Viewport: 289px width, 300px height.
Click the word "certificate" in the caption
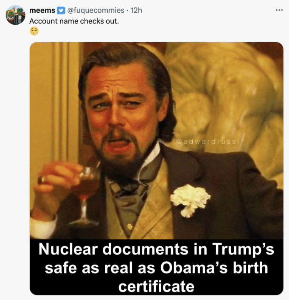point(156,286)
